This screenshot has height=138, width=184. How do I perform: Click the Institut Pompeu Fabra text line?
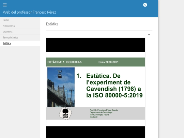99,114
